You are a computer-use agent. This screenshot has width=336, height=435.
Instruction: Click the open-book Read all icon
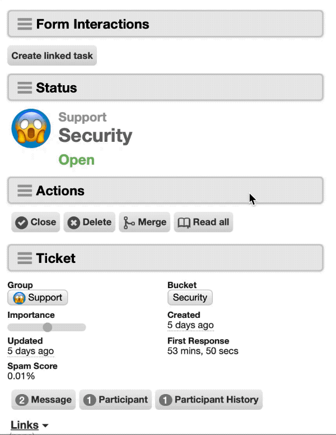184,223
